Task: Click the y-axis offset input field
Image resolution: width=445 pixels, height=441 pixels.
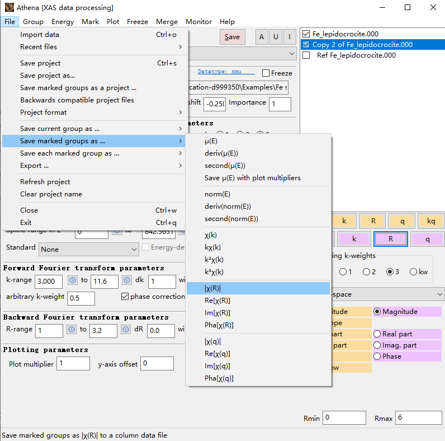Action: click(157, 363)
